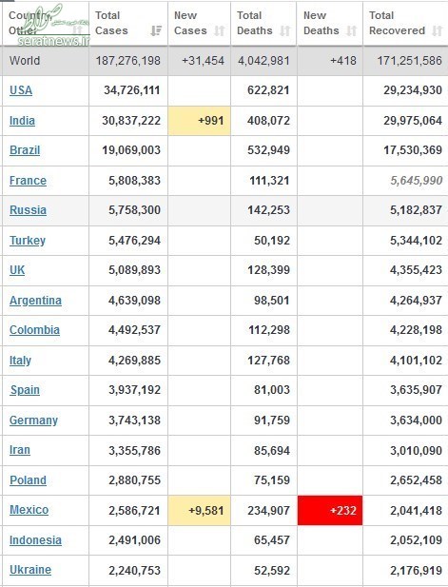This screenshot has width=448, height=587.
Task: Open the Iran country link
Action: click(20, 450)
